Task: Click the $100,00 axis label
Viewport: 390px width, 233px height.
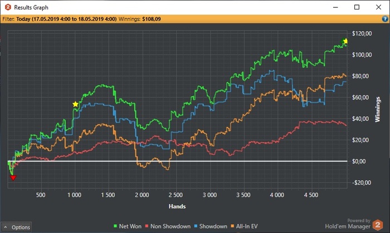Action: (x=362, y=55)
